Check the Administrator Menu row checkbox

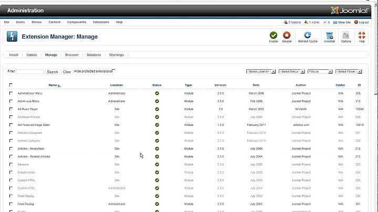[x=11, y=93]
